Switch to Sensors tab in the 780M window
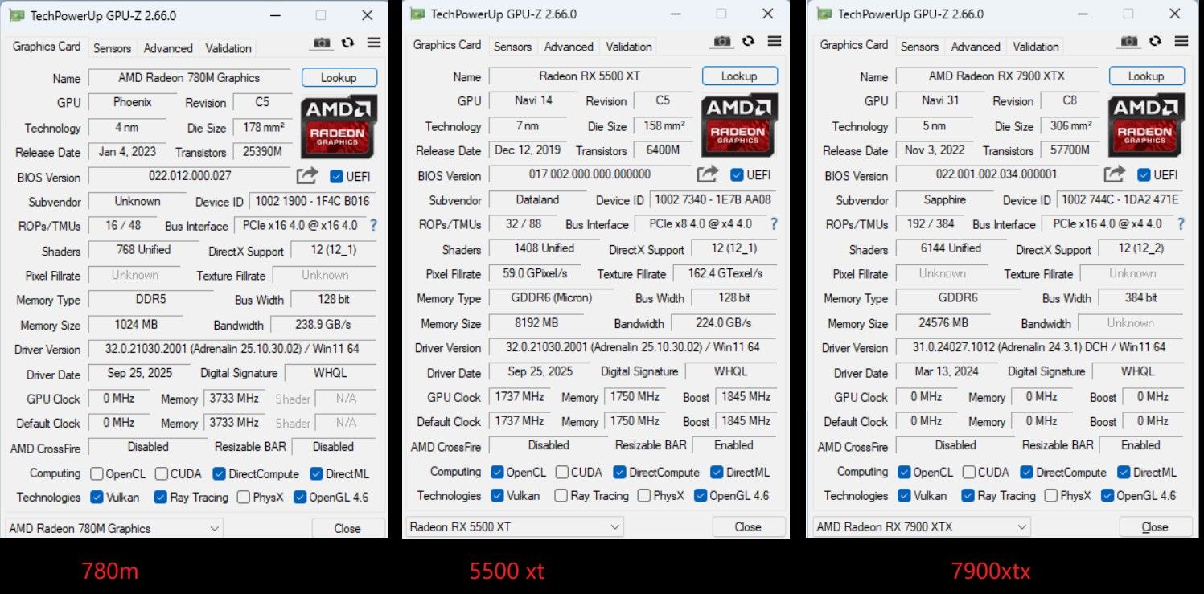1204x594 pixels. (112, 48)
